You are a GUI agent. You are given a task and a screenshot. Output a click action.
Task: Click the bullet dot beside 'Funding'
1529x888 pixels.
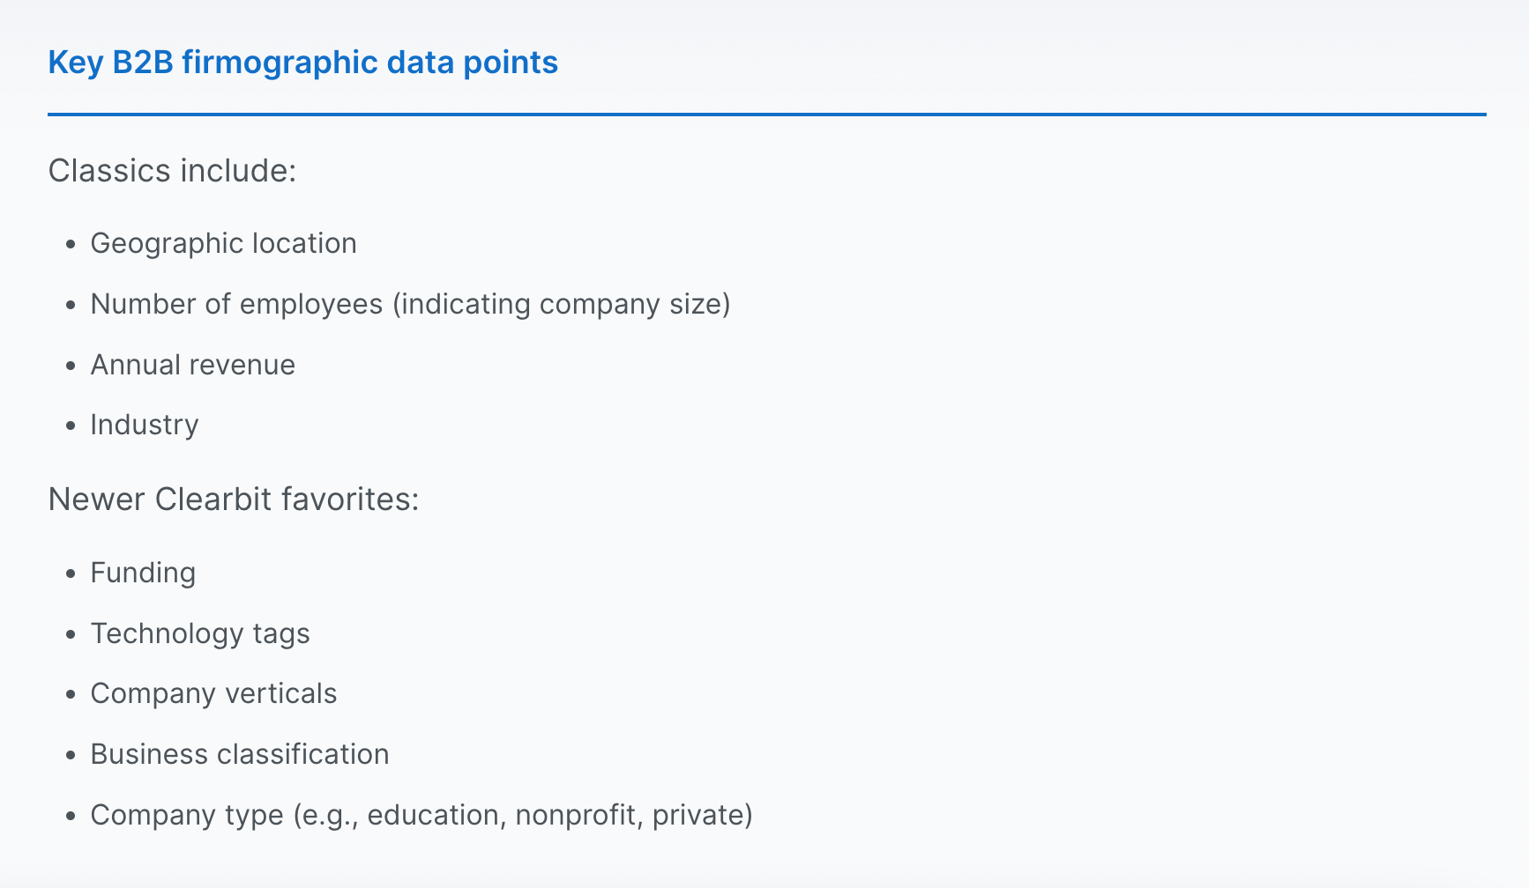71,573
